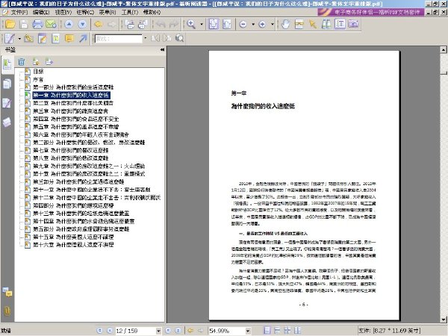Click the Open file folder icon
Screen dimensions: 448x336
pos(10,25)
